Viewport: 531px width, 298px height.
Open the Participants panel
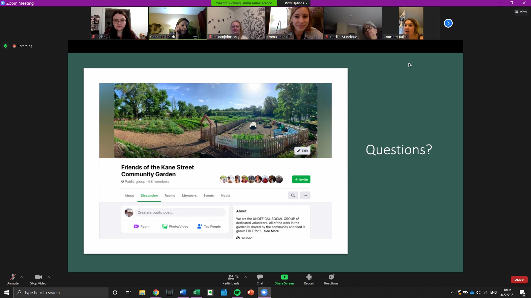[231, 279]
